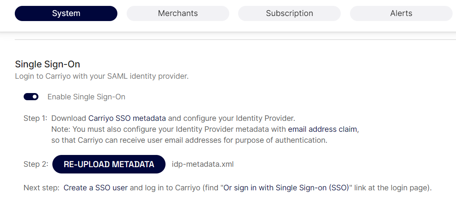Click the divider line above Single Sign-On
456x200 pixels.
click(x=235, y=40)
